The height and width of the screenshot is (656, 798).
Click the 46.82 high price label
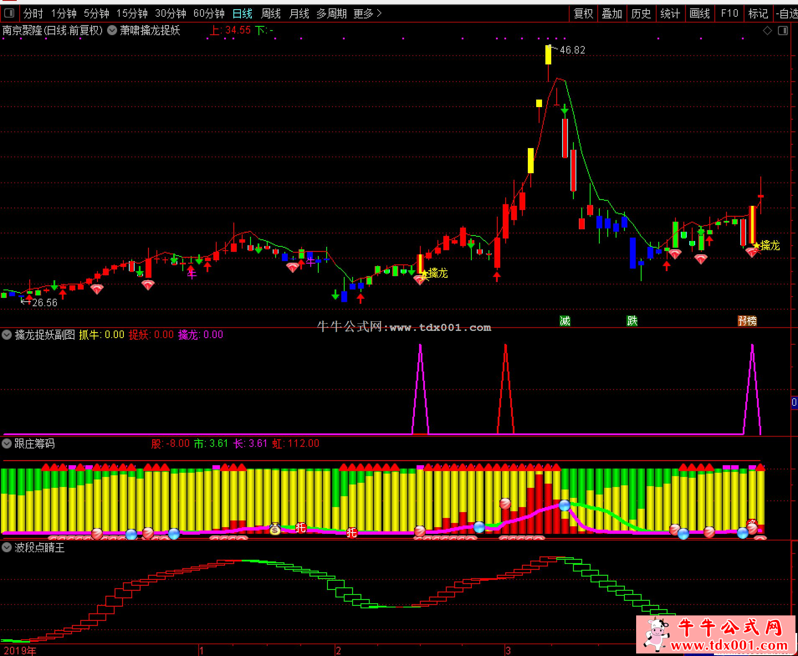[572, 50]
